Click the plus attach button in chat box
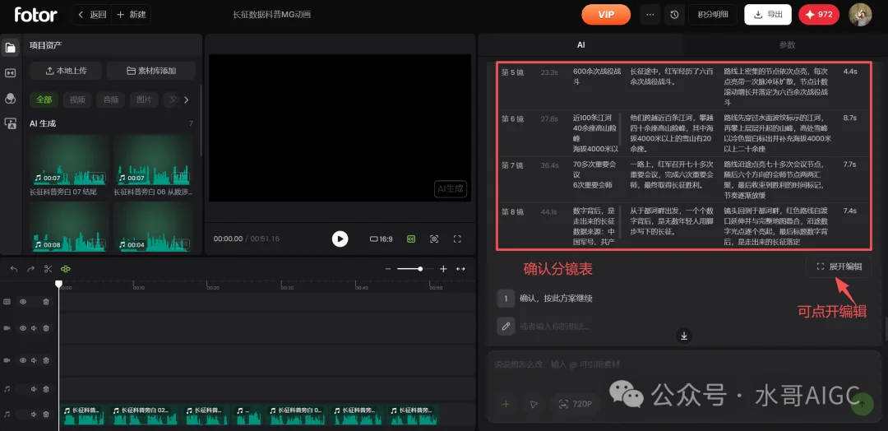888x431 pixels. (506, 405)
